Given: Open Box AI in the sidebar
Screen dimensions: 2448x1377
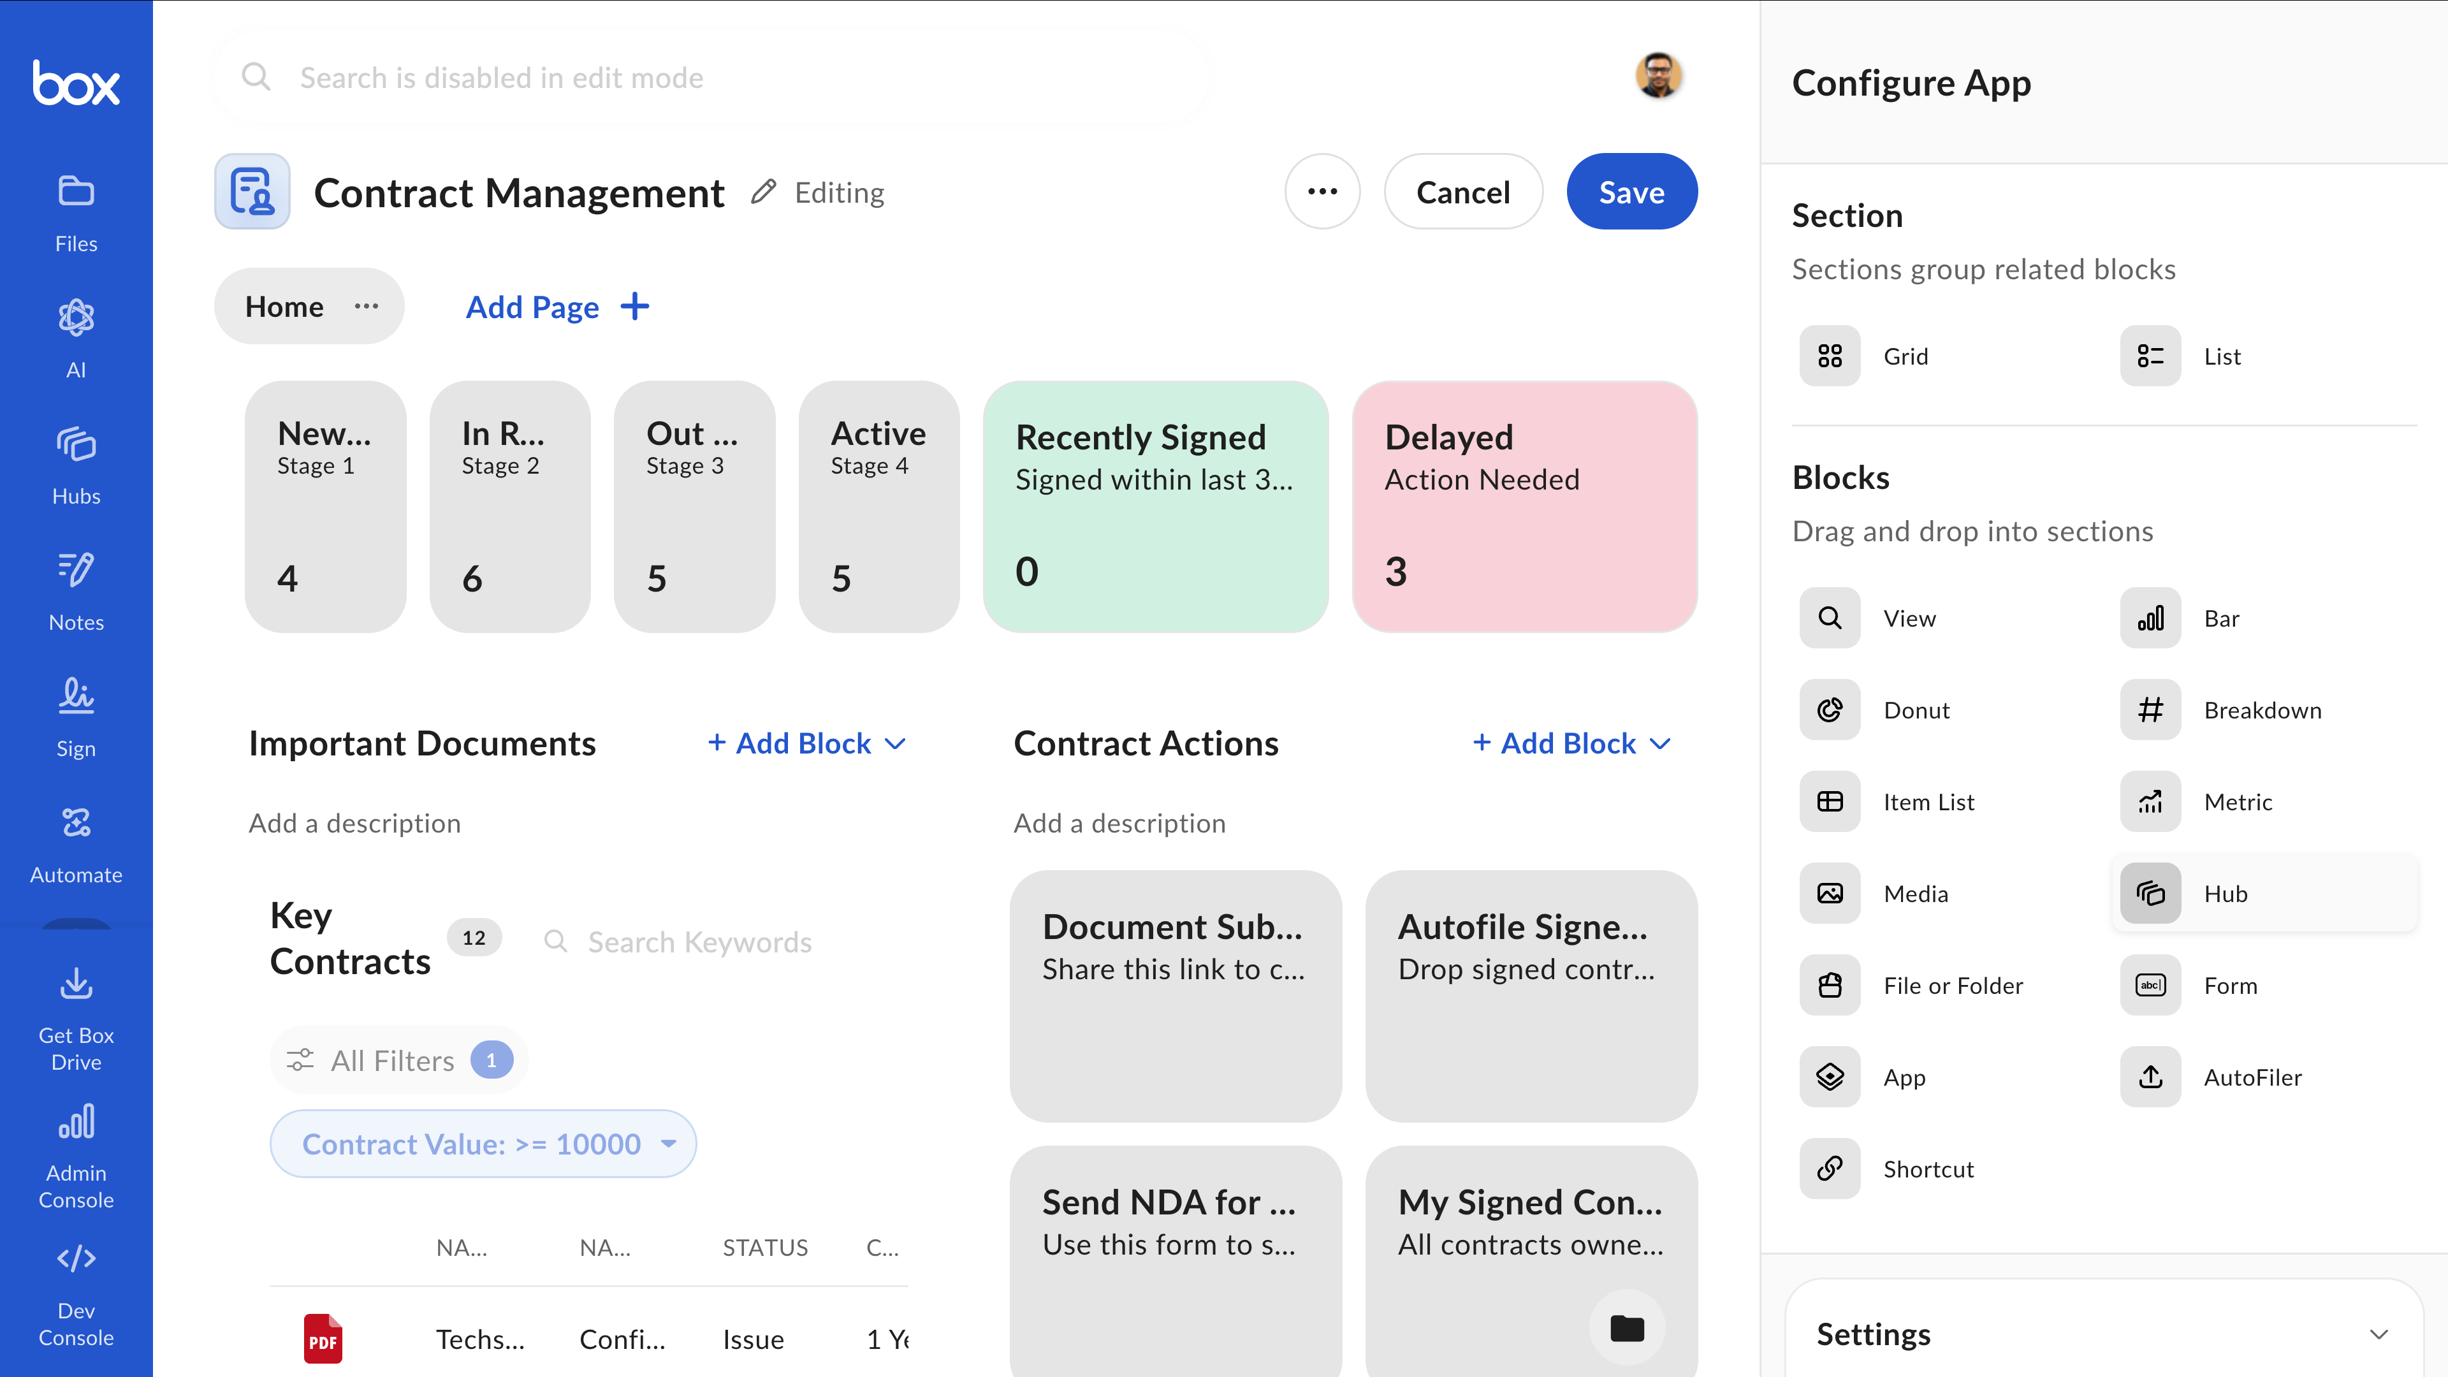Looking at the screenshot, I should (76, 339).
